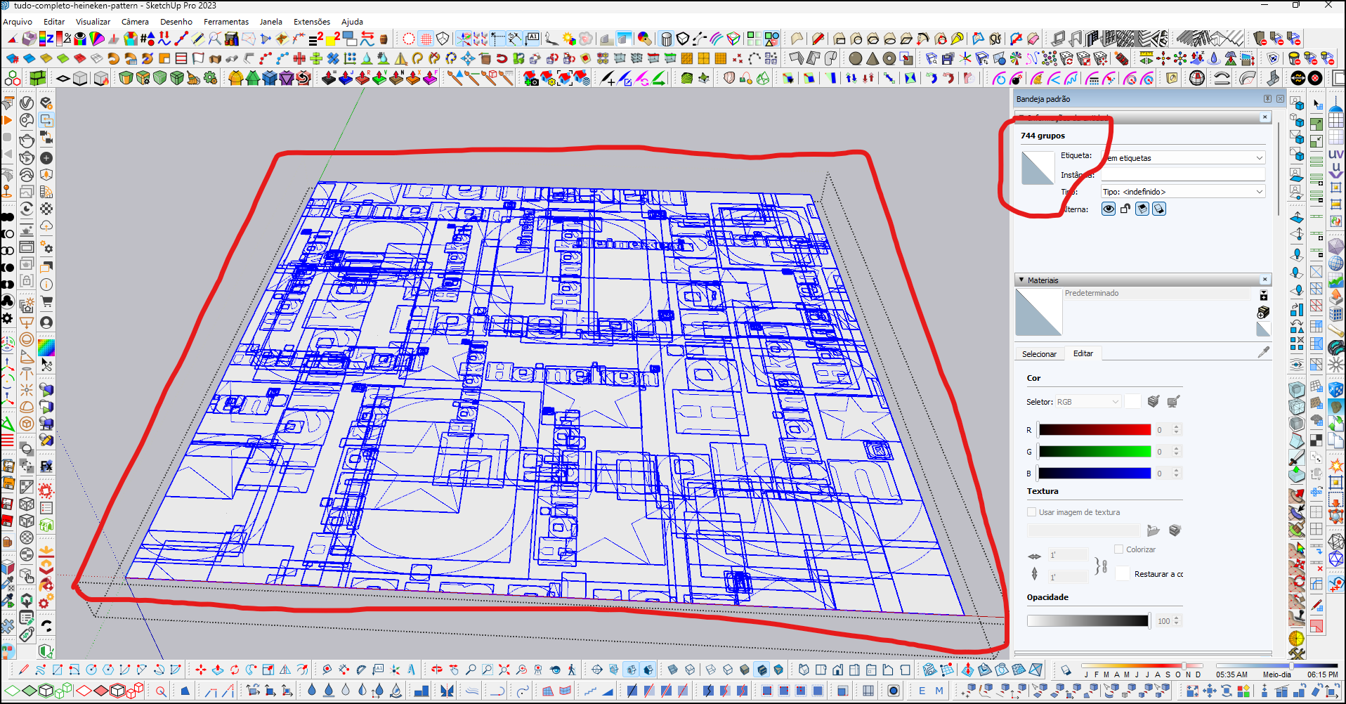The width and height of the screenshot is (1346, 704).
Task: Check 'Usar imagem de textura' option
Action: [1032, 512]
